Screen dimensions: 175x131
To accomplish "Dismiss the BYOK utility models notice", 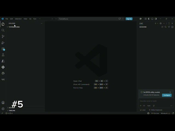I will click(x=170, y=92).
